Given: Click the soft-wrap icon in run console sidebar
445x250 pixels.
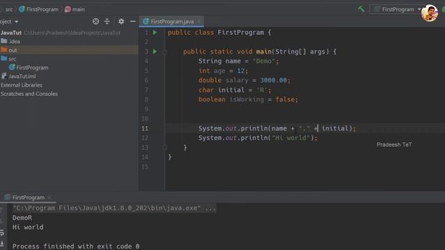Looking at the screenshot, I should coord(2,233).
